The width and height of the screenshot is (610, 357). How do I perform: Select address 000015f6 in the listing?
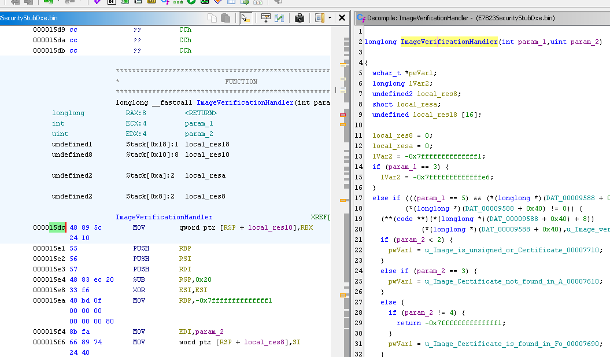49,342
